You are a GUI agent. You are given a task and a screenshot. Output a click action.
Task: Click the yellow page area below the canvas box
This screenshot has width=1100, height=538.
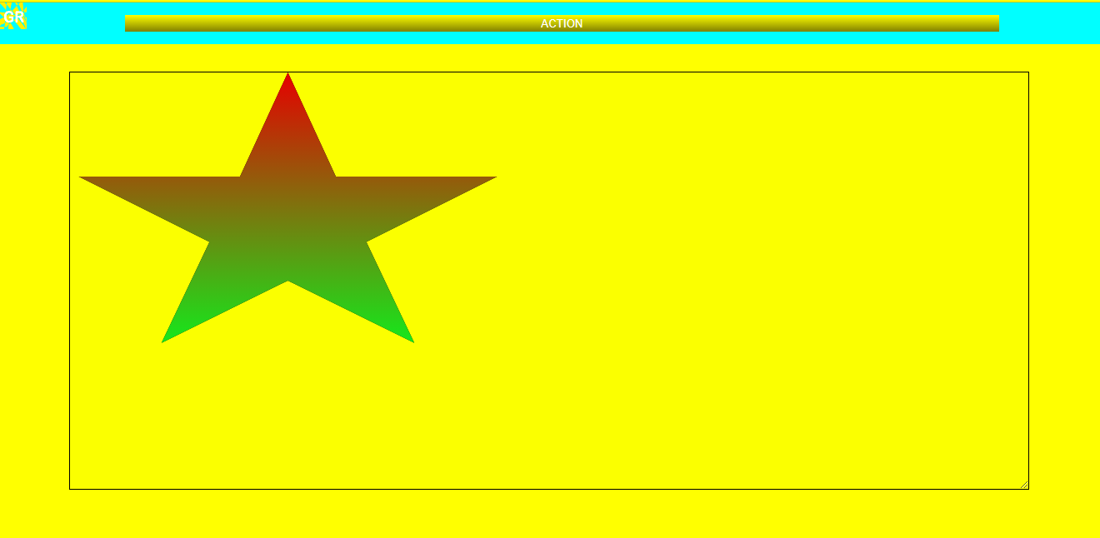pyautogui.click(x=550, y=513)
